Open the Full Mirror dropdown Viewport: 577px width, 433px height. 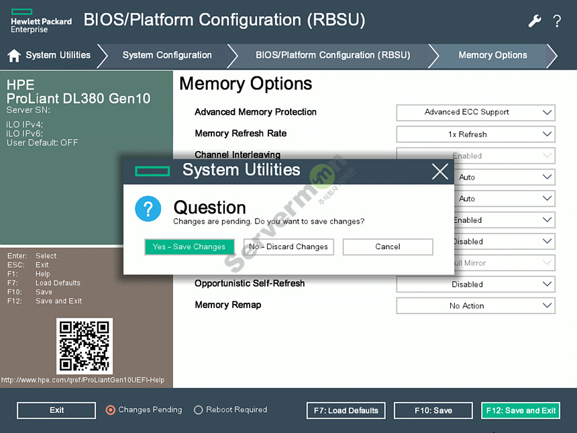[x=505, y=263]
